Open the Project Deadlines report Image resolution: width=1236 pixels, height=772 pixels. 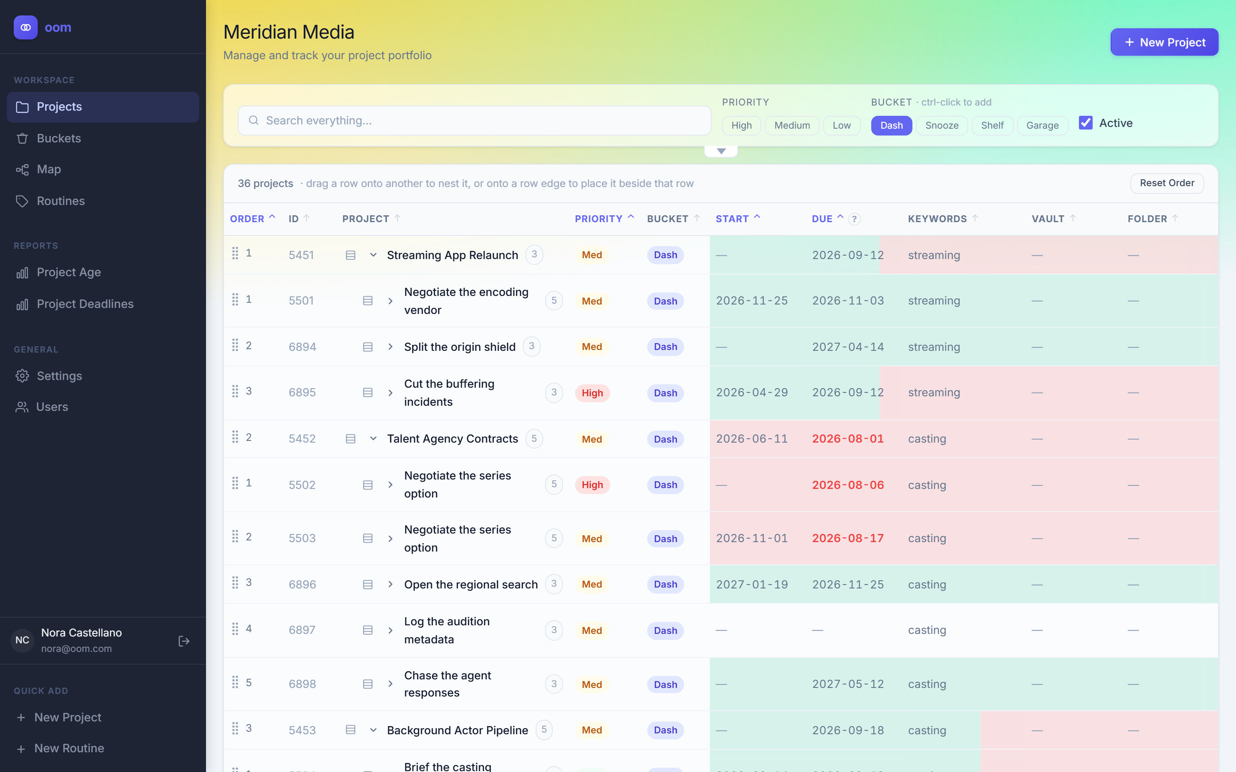103,304
